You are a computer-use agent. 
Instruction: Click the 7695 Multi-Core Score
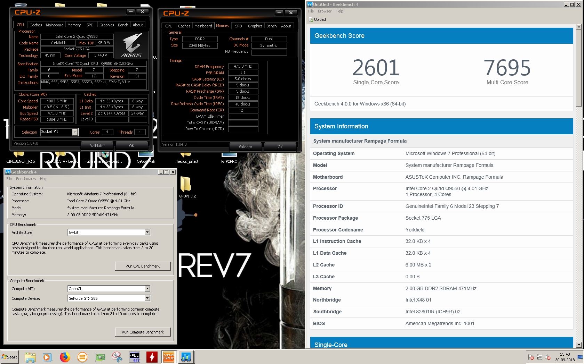tap(507, 68)
